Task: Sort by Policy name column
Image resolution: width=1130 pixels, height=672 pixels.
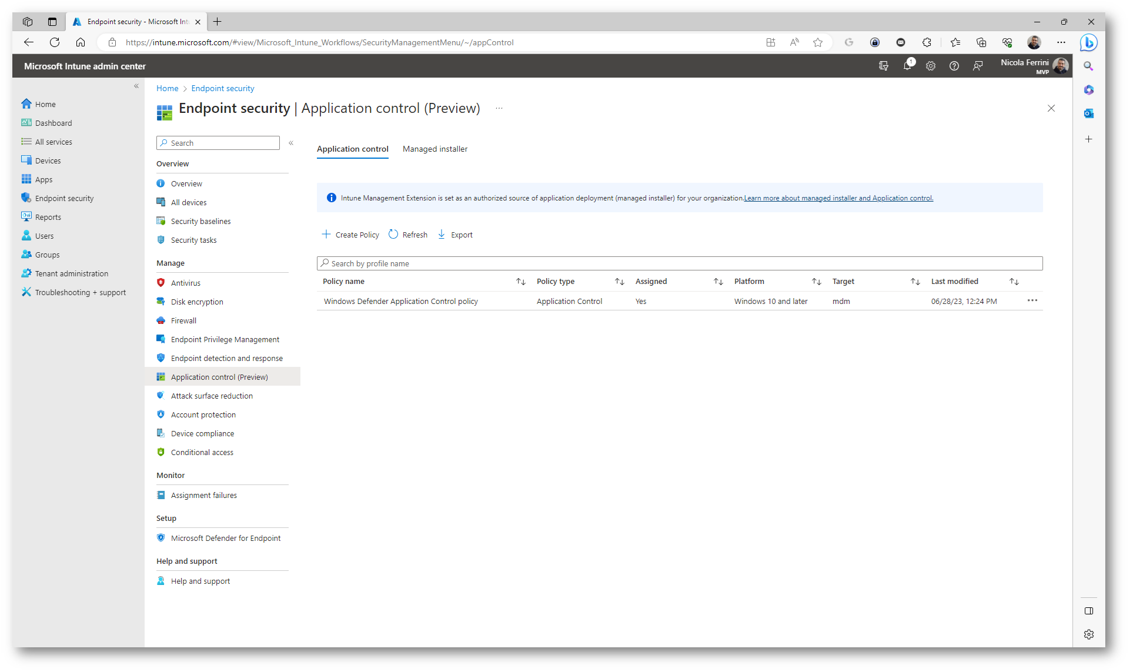Action: pyautogui.click(x=521, y=282)
